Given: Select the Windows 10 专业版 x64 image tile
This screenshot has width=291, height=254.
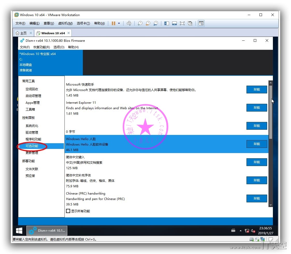Looking at the screenshot, I should click(x=50, y=62).
